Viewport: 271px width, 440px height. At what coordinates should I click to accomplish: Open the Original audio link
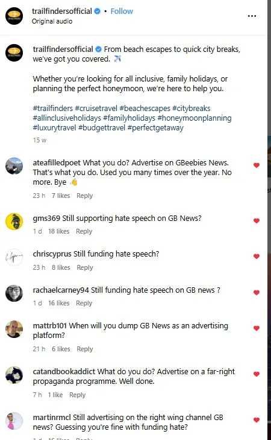pyautogui.click(x=52, y=21)
